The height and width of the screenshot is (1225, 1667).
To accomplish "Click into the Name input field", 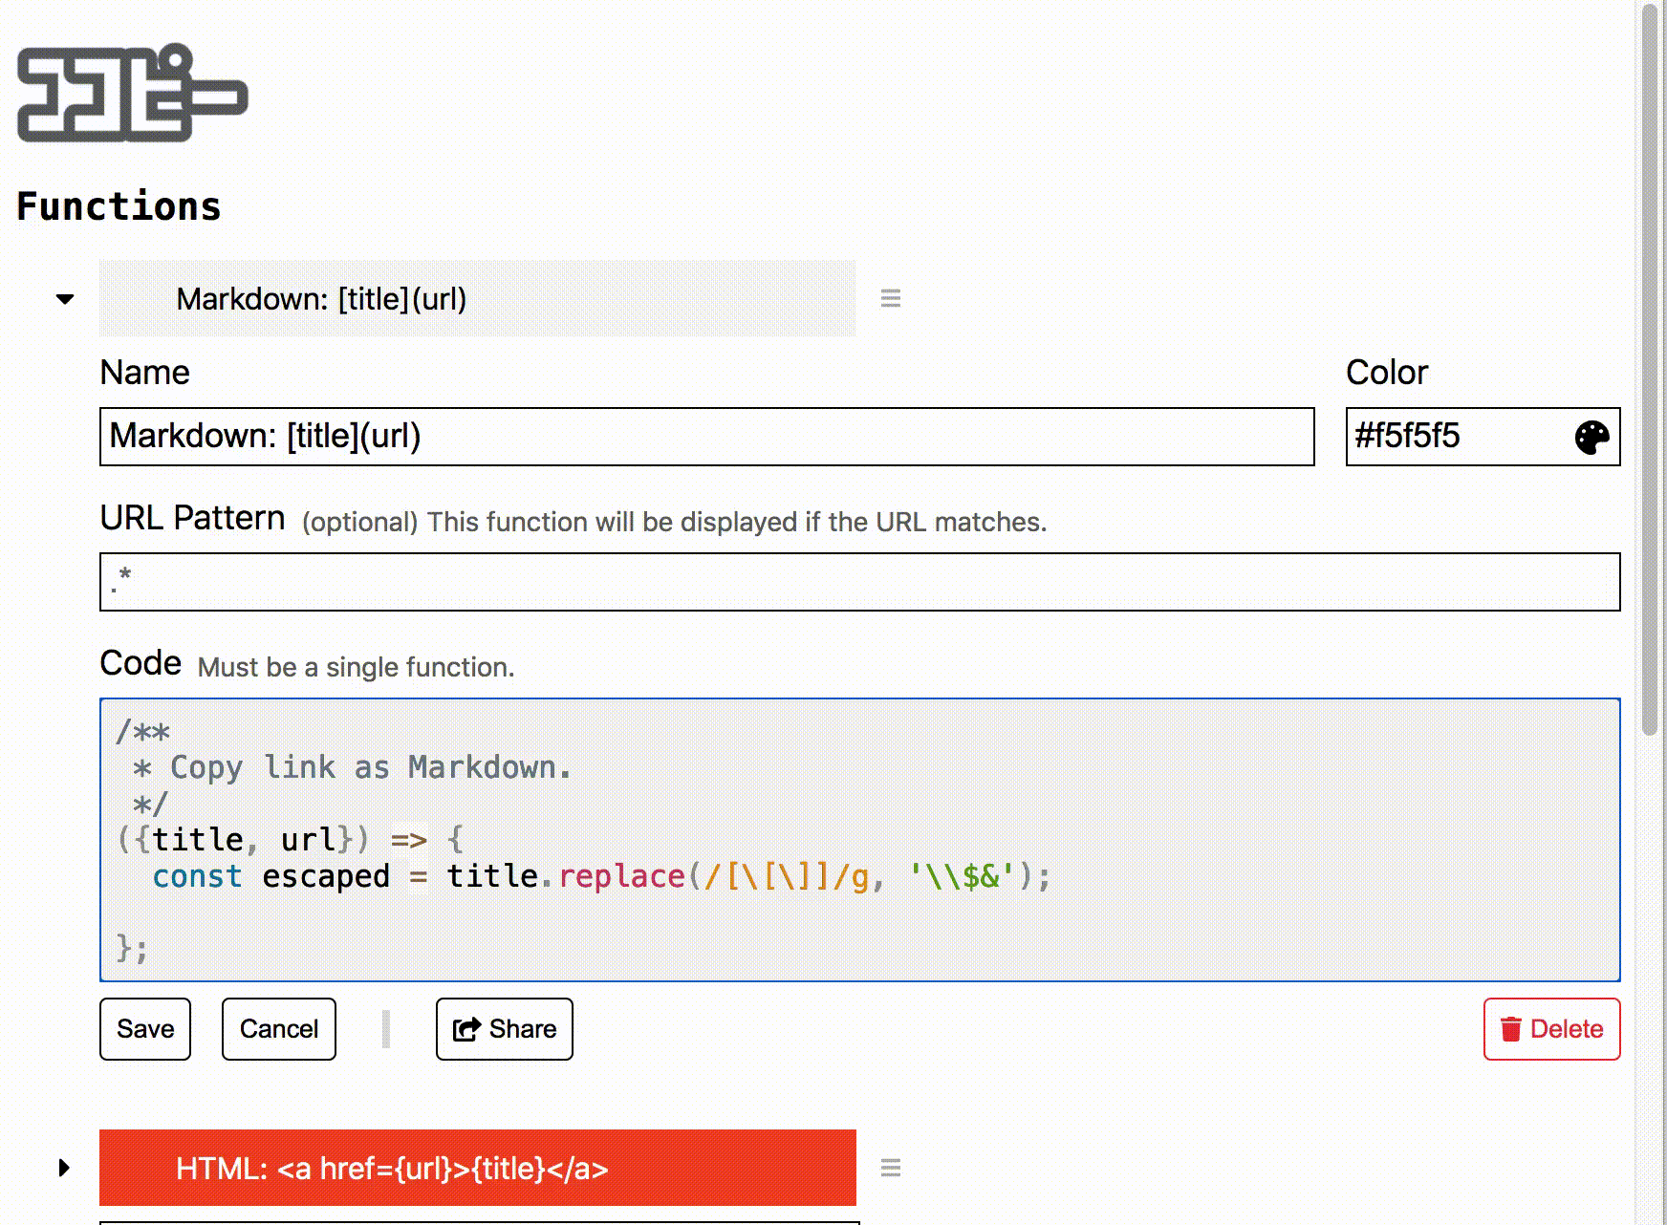I will pyautogui.click(x=707, y=437).
